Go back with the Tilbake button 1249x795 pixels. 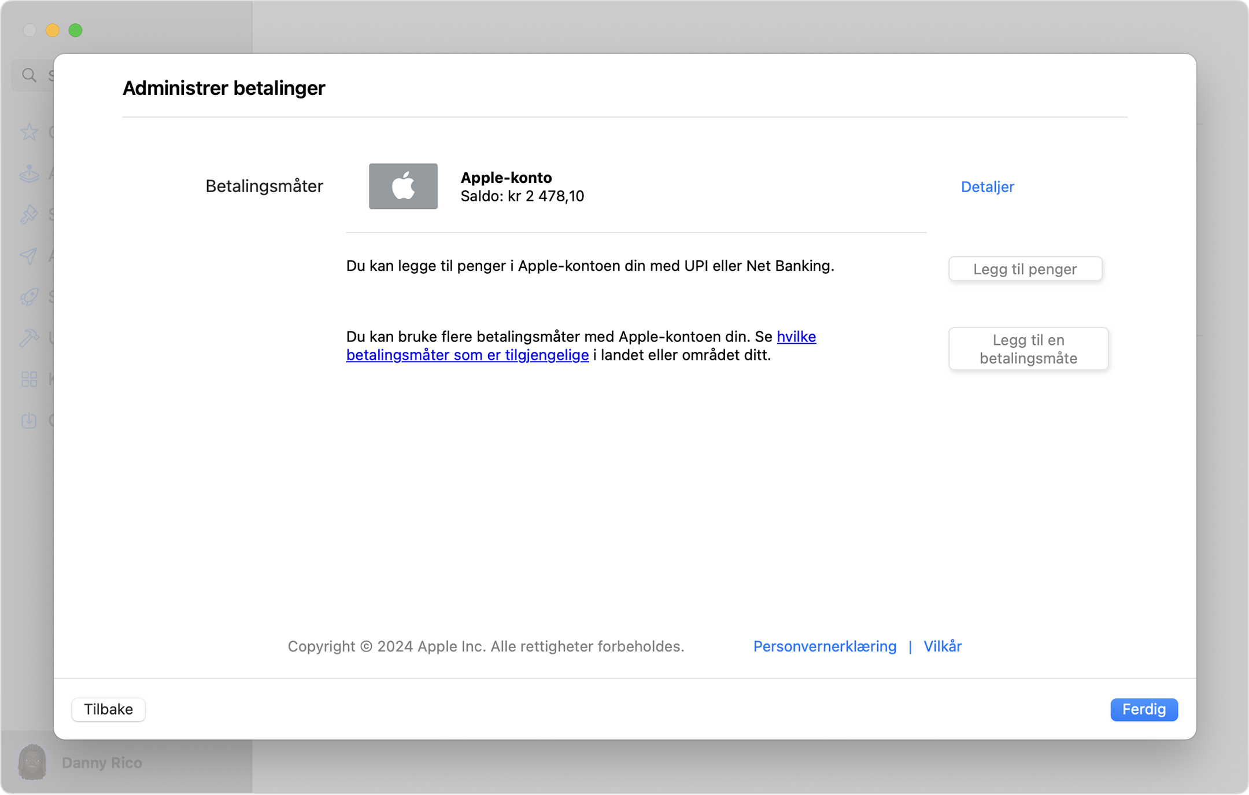[108, 709]
